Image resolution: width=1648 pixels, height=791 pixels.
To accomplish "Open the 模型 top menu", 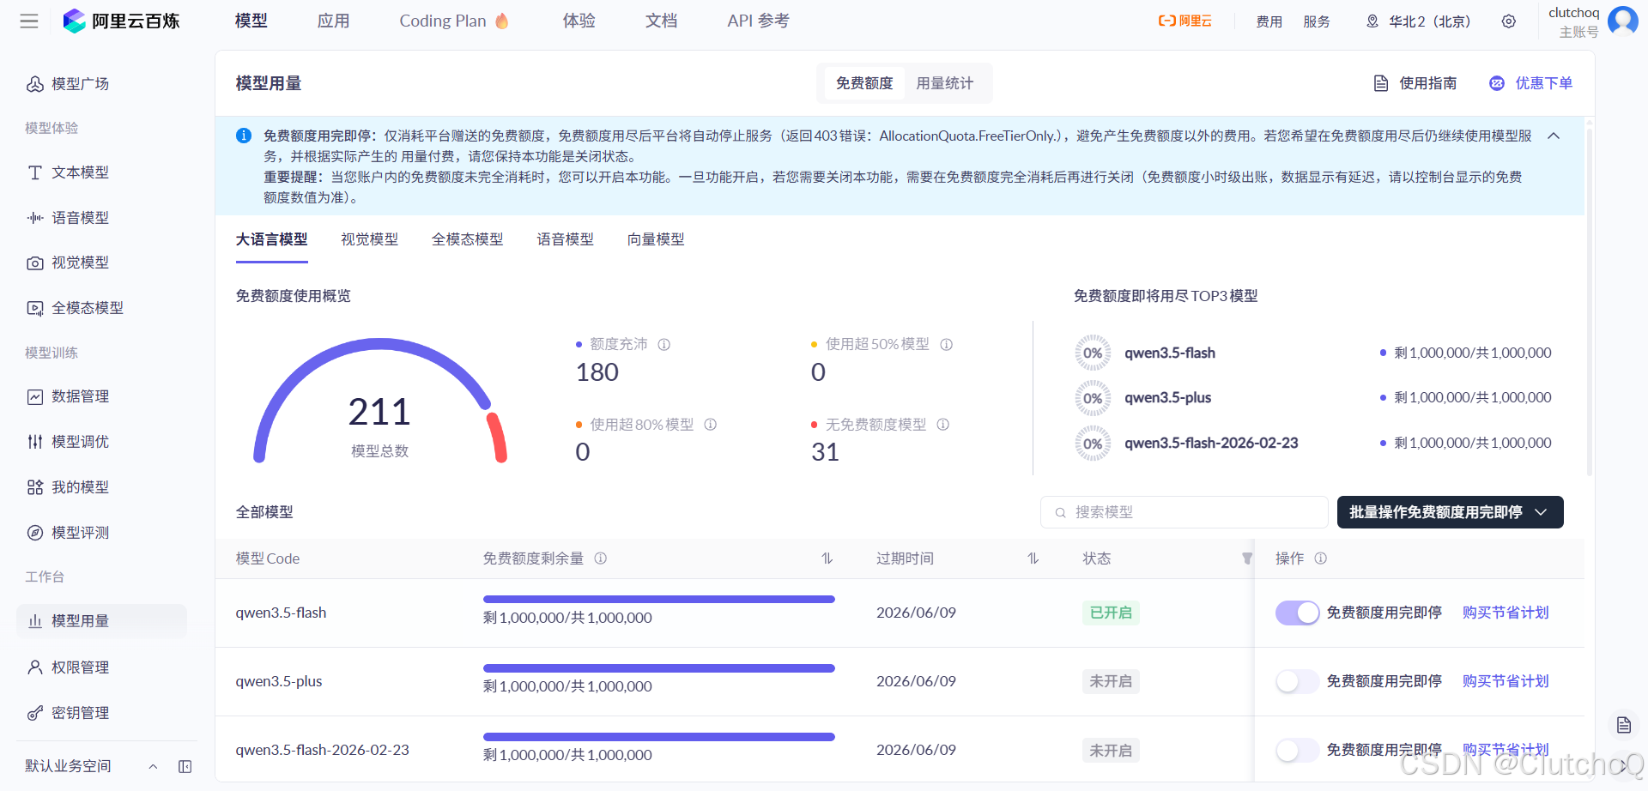I will point(251,21).
